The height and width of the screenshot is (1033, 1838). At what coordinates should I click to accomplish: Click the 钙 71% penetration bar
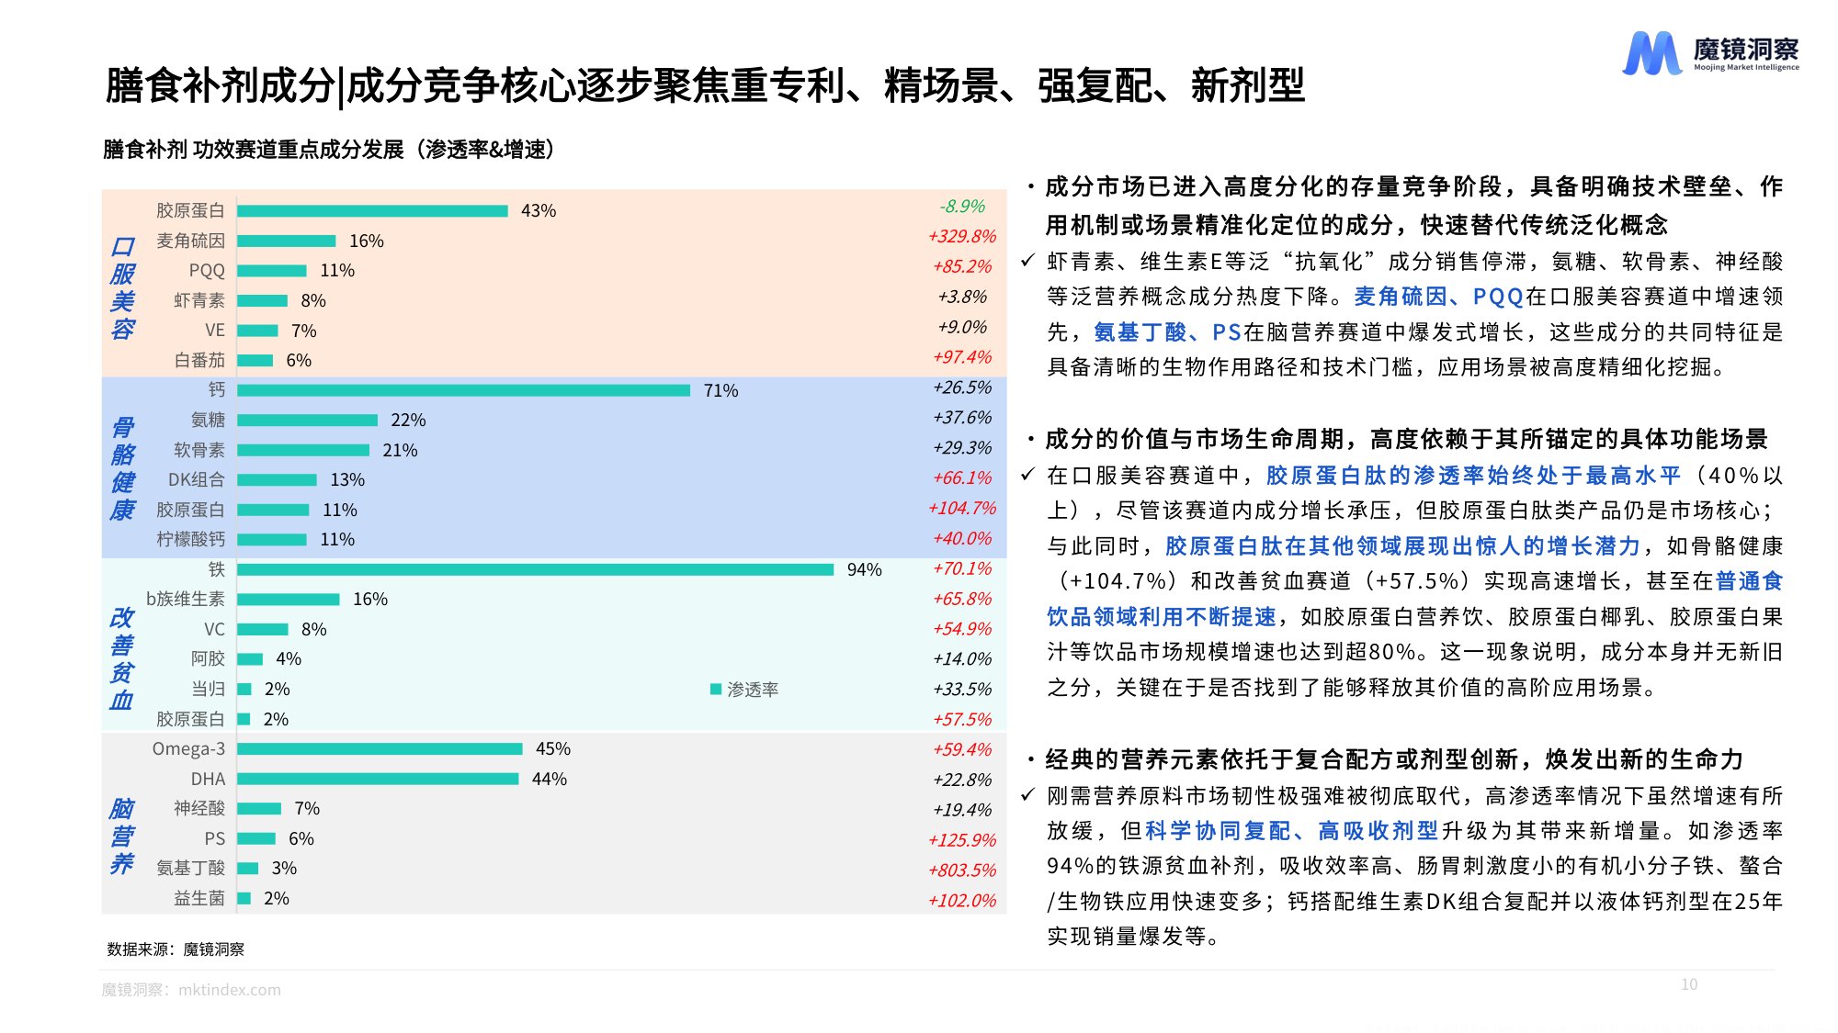point(463,390)
